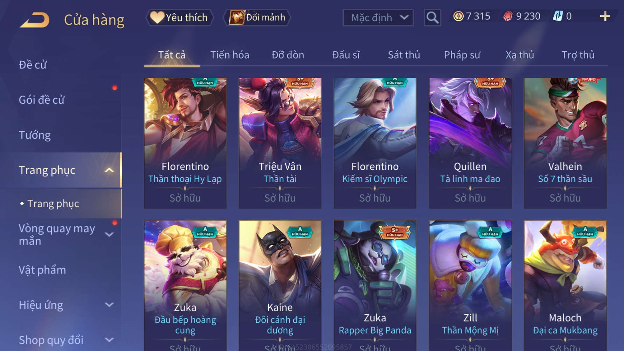Open Triệu Vân Thần tài skin card
The image size is (624, 351).
pos(280,143)
